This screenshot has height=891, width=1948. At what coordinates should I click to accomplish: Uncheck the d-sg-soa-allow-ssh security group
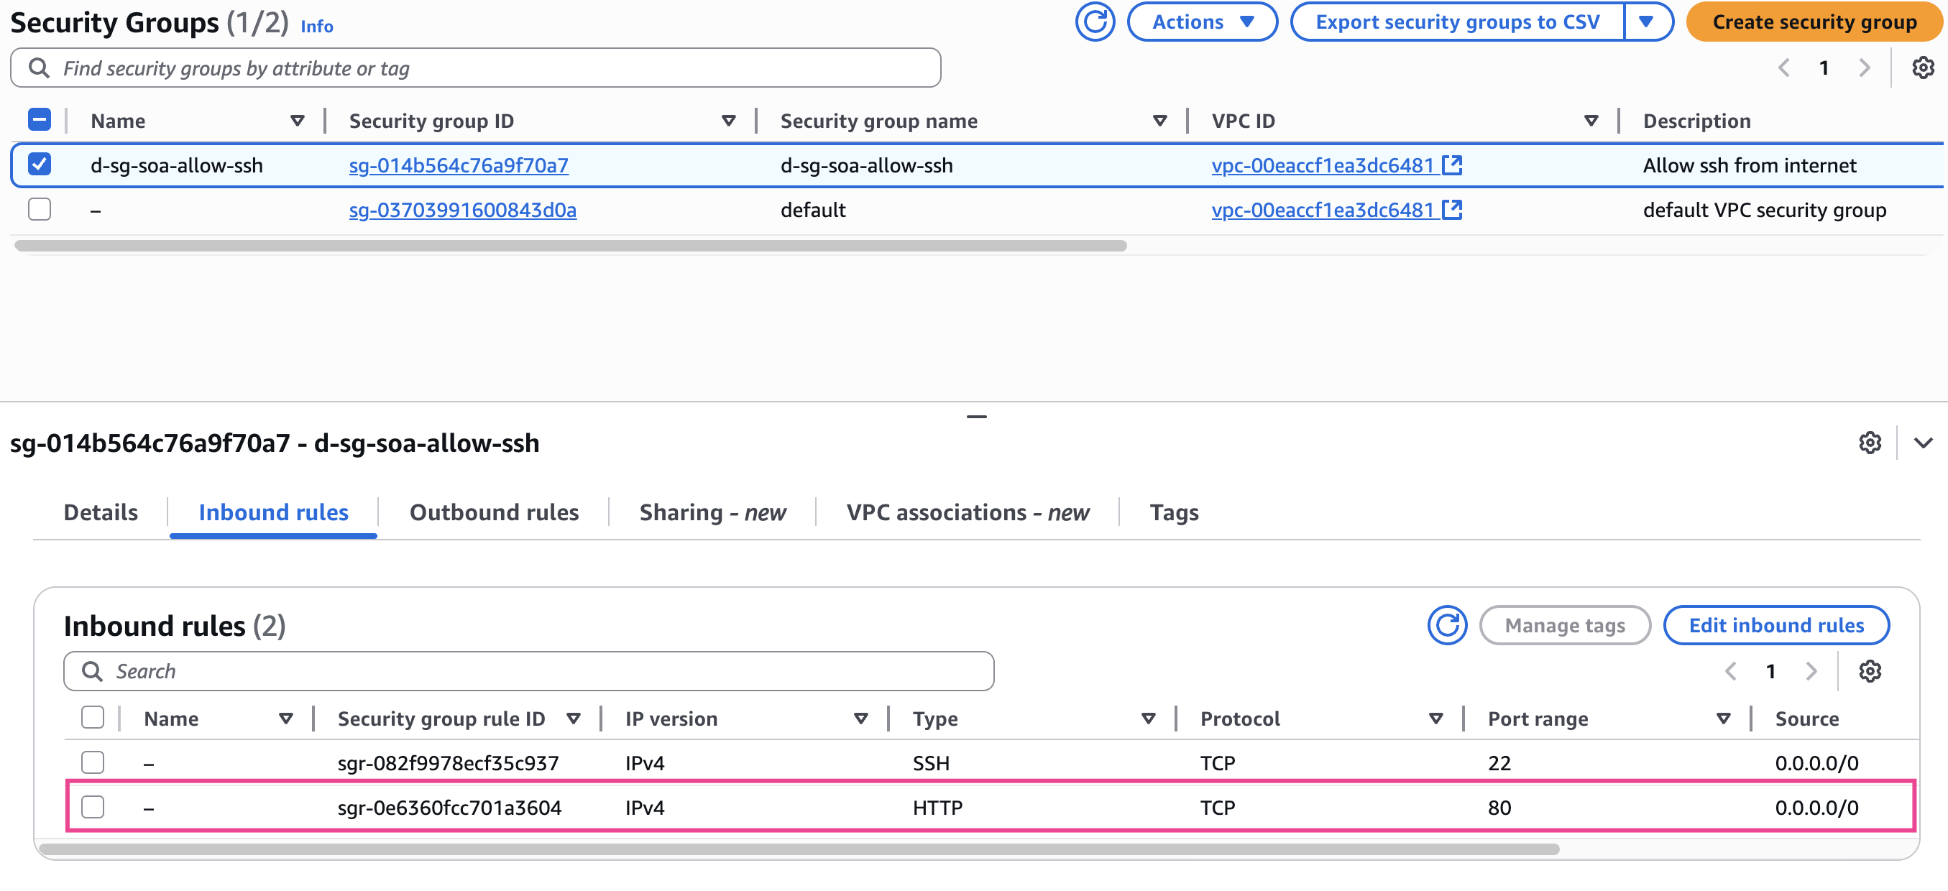(40, 165)
